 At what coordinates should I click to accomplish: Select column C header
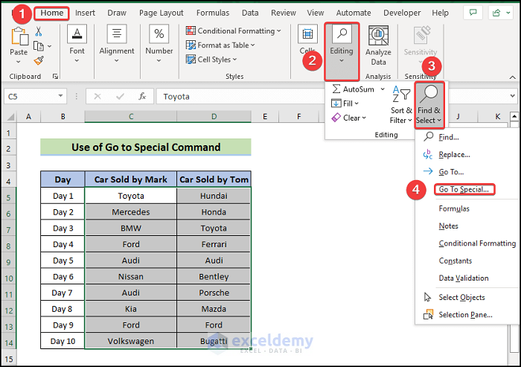130,117
